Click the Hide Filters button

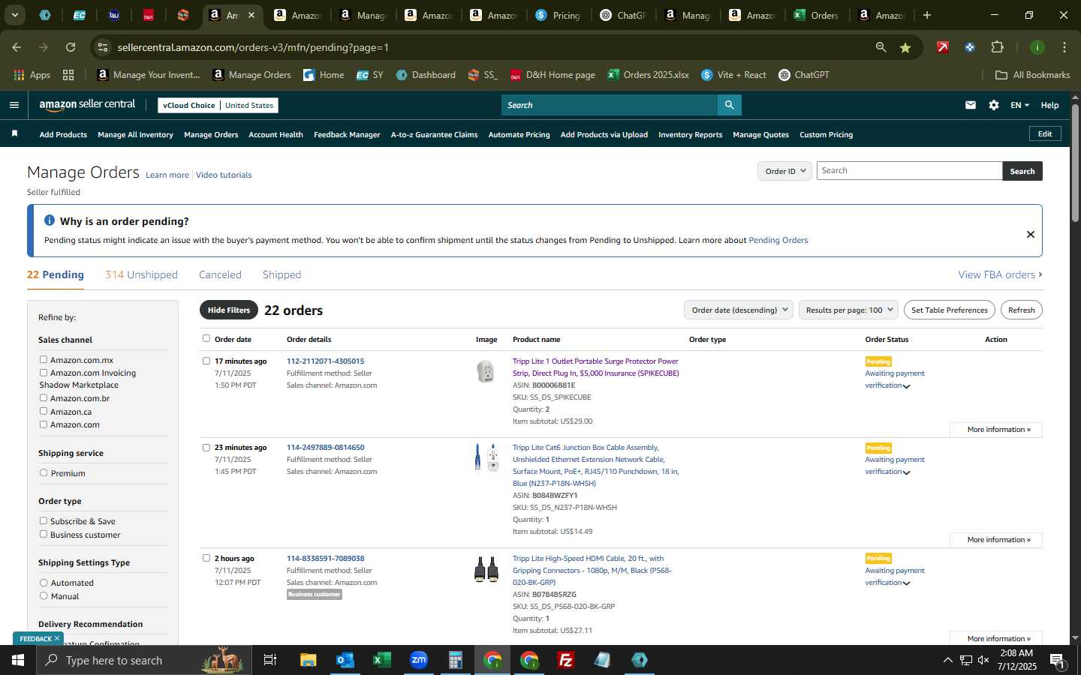click(229, 310)
